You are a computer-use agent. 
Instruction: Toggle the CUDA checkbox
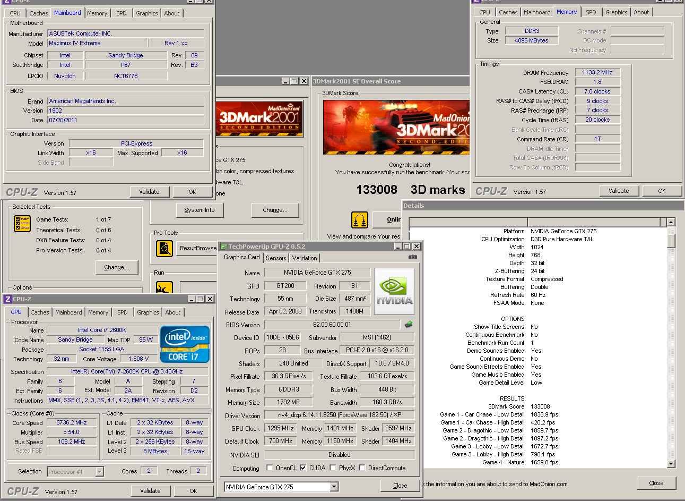click(303, 468)
